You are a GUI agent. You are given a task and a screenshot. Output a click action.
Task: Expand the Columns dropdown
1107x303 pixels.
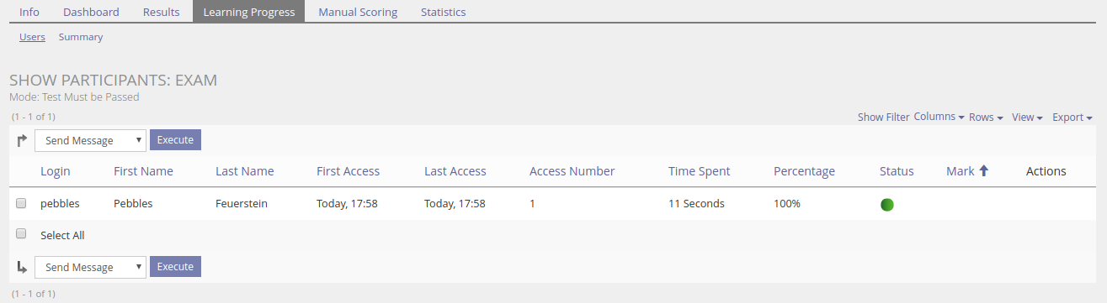[939, 117]
